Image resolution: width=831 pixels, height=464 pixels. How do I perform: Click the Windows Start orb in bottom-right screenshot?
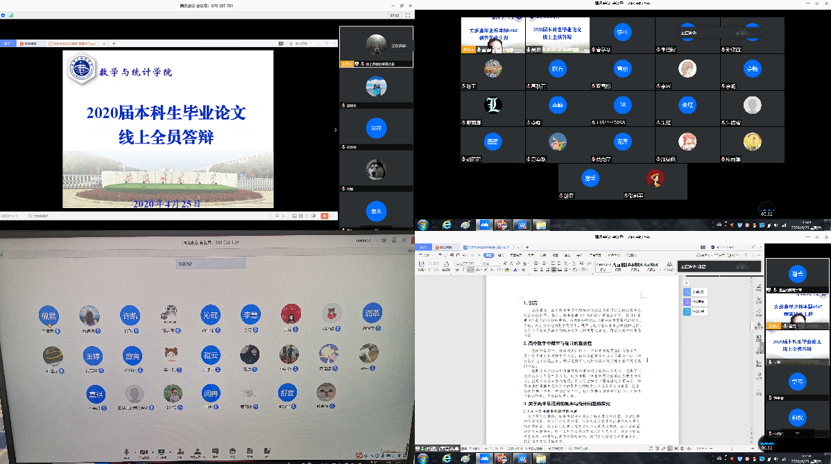[422, 458]
